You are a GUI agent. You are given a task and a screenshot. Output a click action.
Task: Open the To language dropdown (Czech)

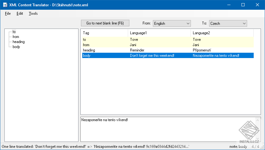pyautogui.click(x=228, y=24)
